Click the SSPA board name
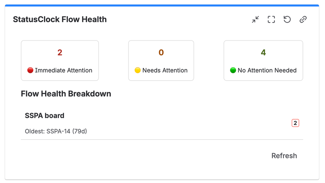325x183 pixels. pos(45,116)
